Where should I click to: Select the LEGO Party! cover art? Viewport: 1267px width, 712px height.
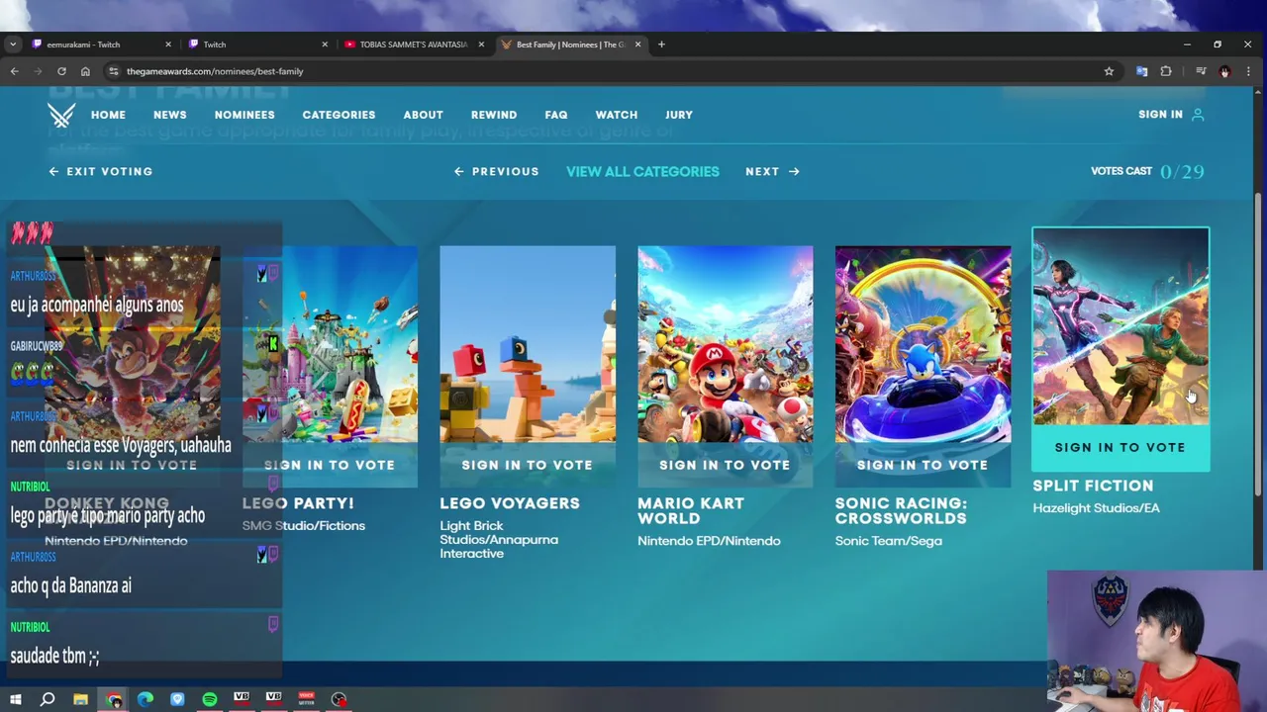pos(330,344)
